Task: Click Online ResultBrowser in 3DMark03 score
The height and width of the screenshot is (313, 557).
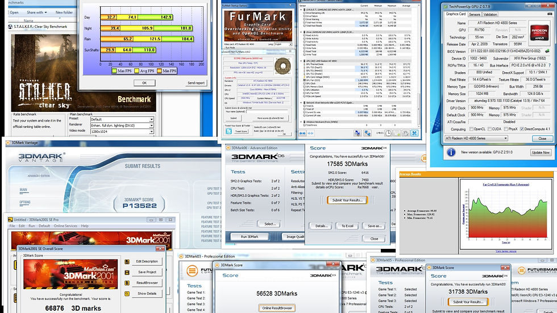Action: click(x=277, y=308)
